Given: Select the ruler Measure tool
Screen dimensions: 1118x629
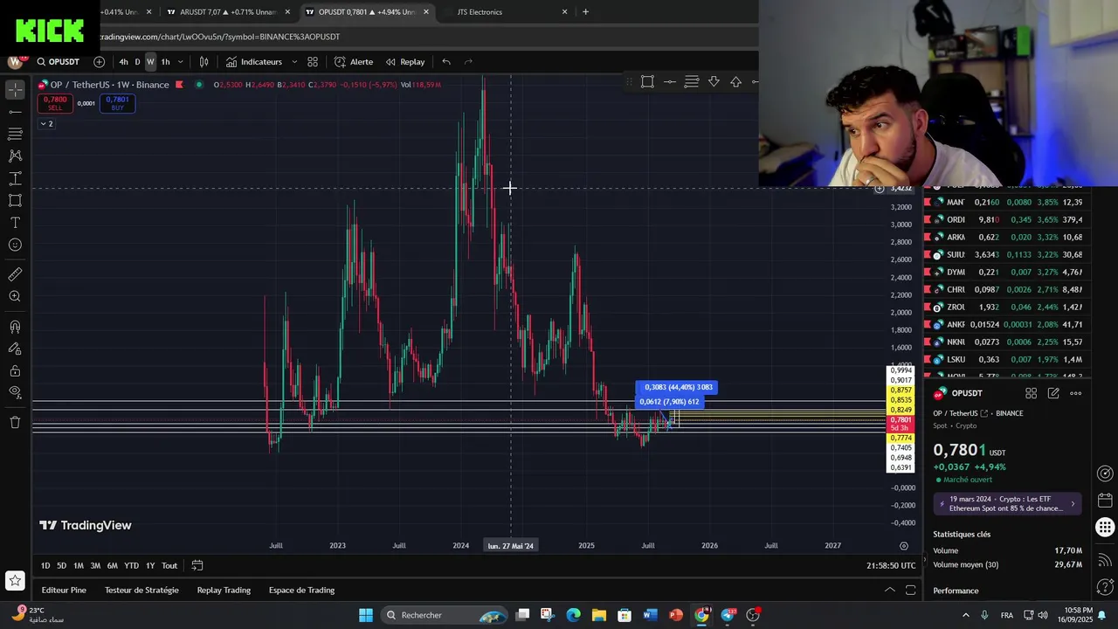Looking at the screenshot, I should coord(15,274).
